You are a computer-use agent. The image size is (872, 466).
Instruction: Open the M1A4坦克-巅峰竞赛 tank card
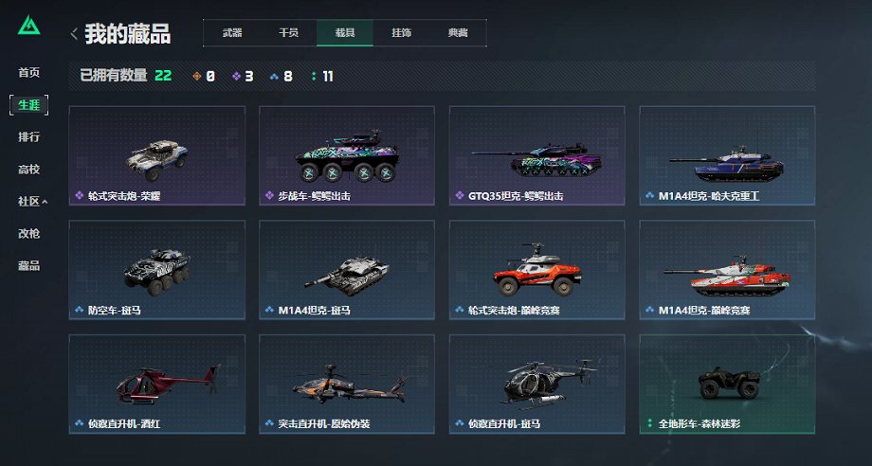pyautogui.click(x=727, y=270)
